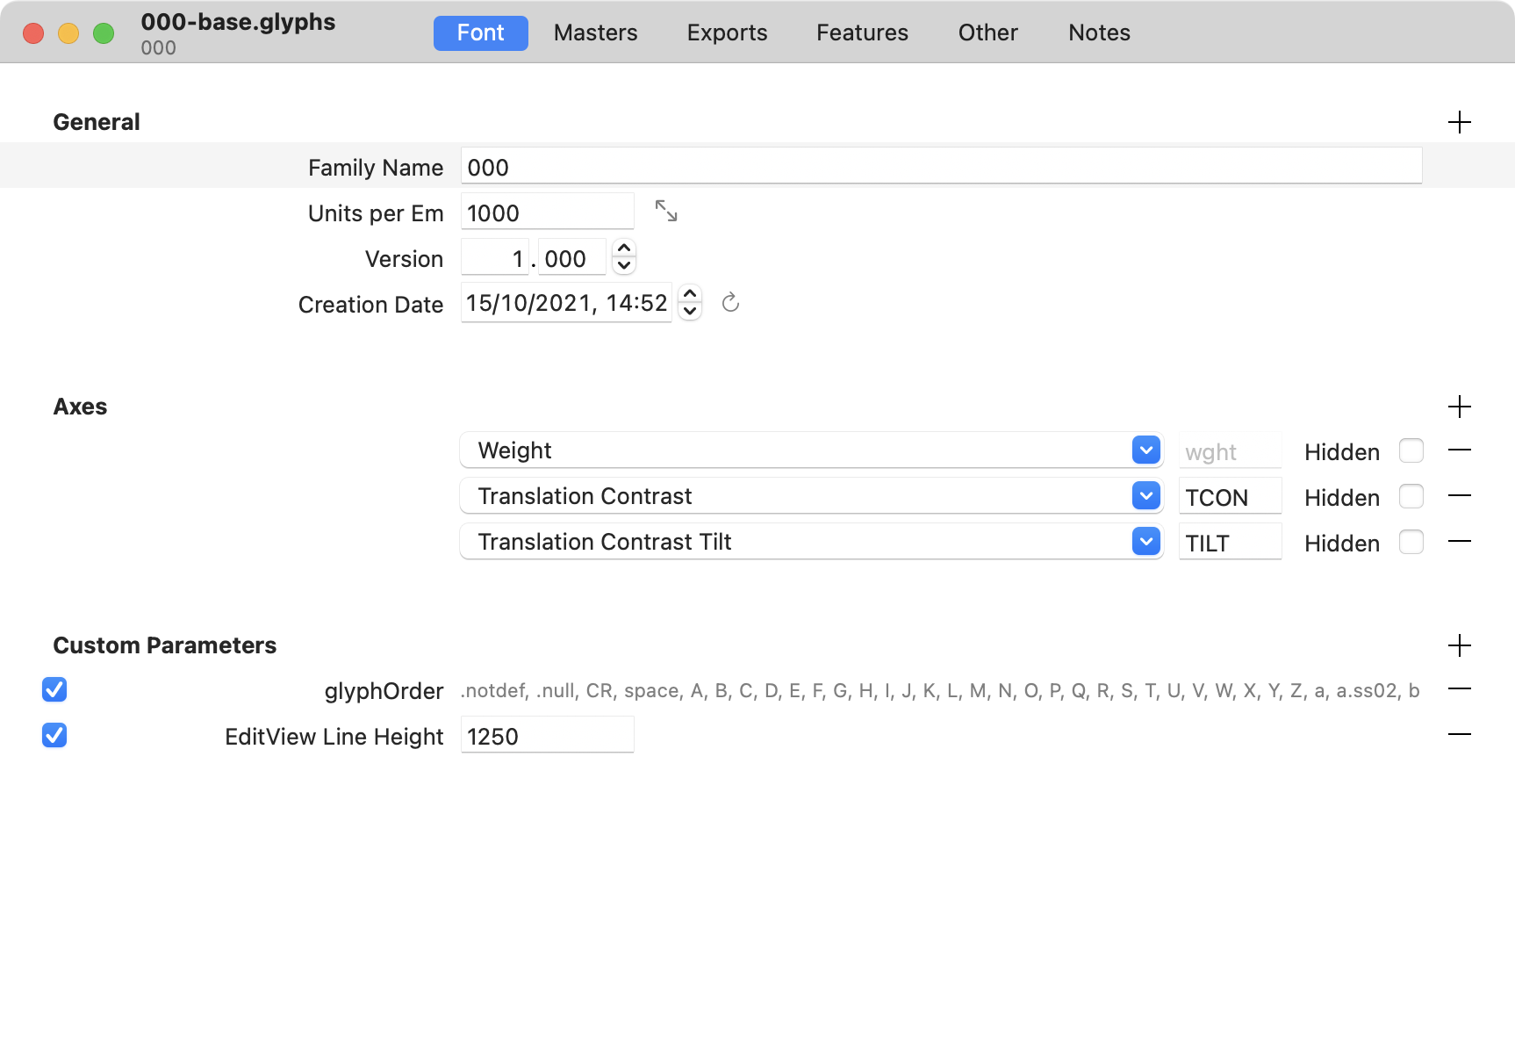Disable the EditView Line Height checkbox

pos(54,735)
